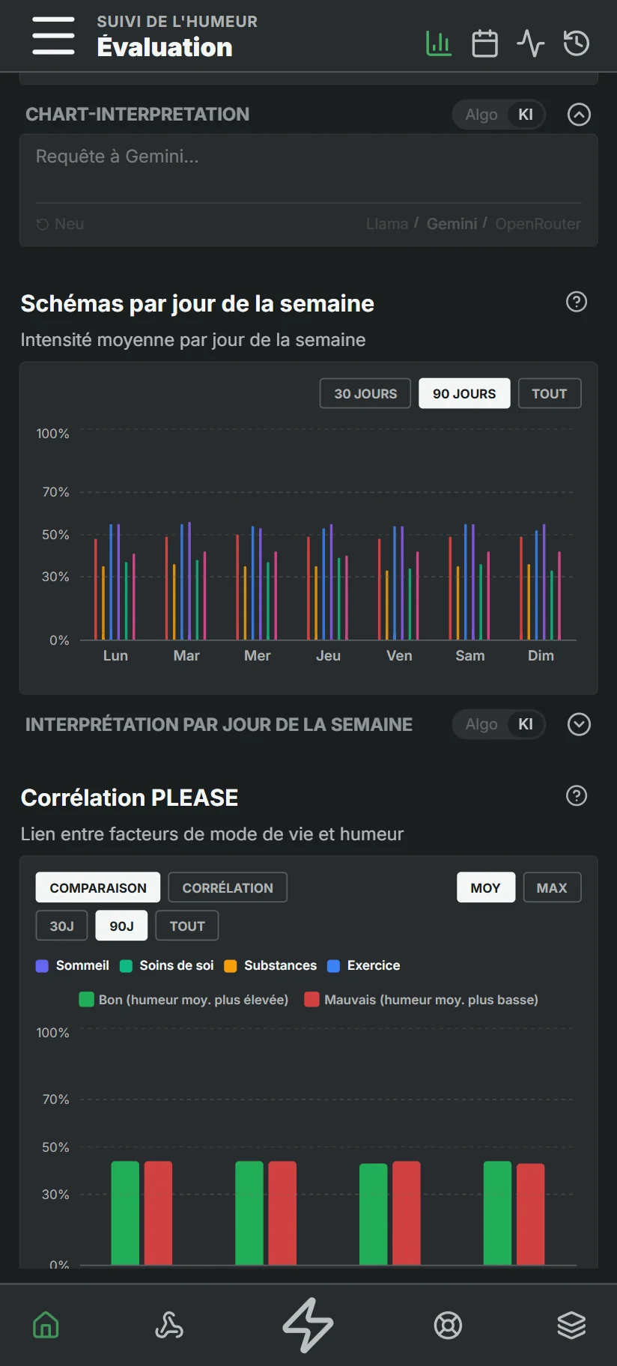Screen dimensions: 617x1366
Task: Open the lifebuoy help icon
Action: tap(448, 1325)
